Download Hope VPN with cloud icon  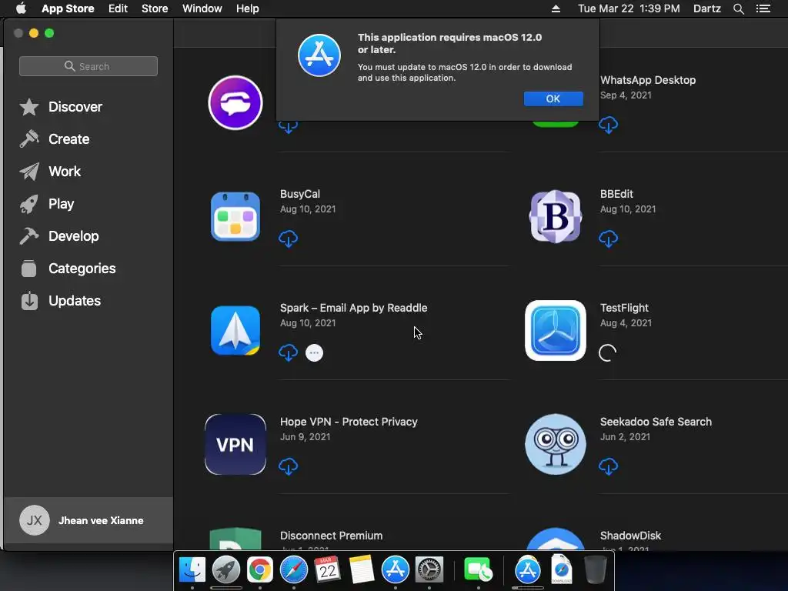click(288, 466)
